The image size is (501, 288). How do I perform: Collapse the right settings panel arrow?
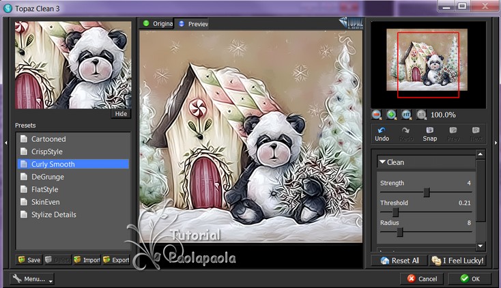(x=496, y=143)
